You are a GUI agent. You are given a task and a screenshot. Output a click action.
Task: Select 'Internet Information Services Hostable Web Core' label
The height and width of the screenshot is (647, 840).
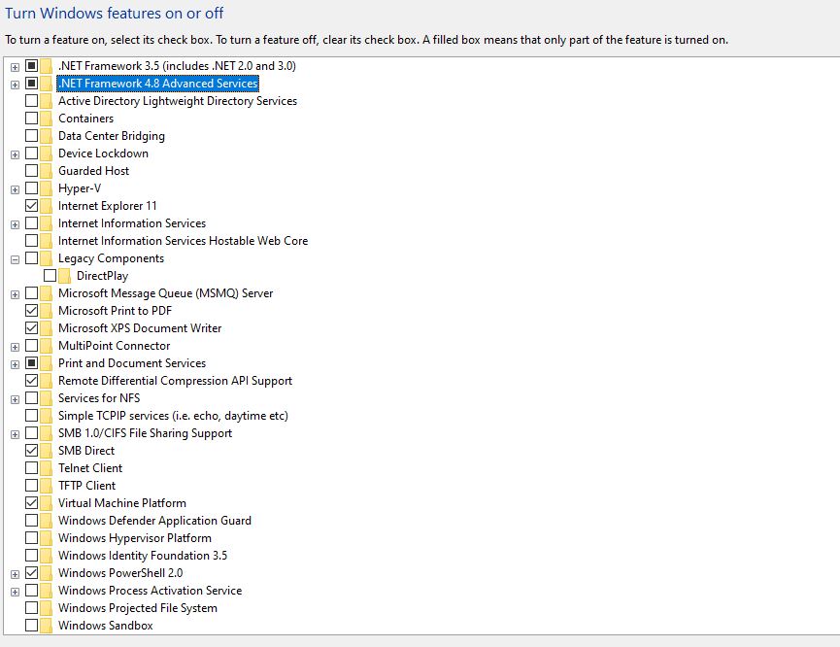(x=183, y=241)
